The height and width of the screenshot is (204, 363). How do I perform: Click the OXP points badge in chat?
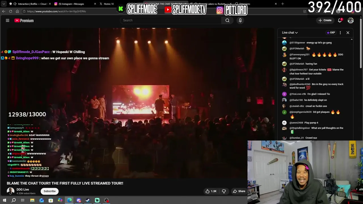[x=331, y=33]
